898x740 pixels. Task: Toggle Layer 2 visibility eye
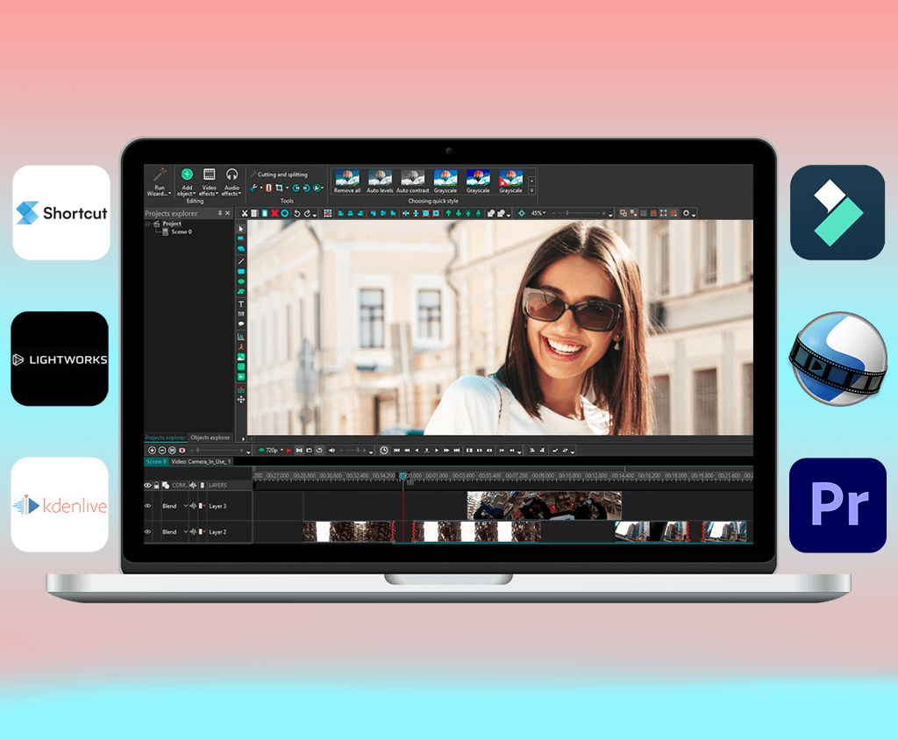pyautogui.click(x=147, y=531)
